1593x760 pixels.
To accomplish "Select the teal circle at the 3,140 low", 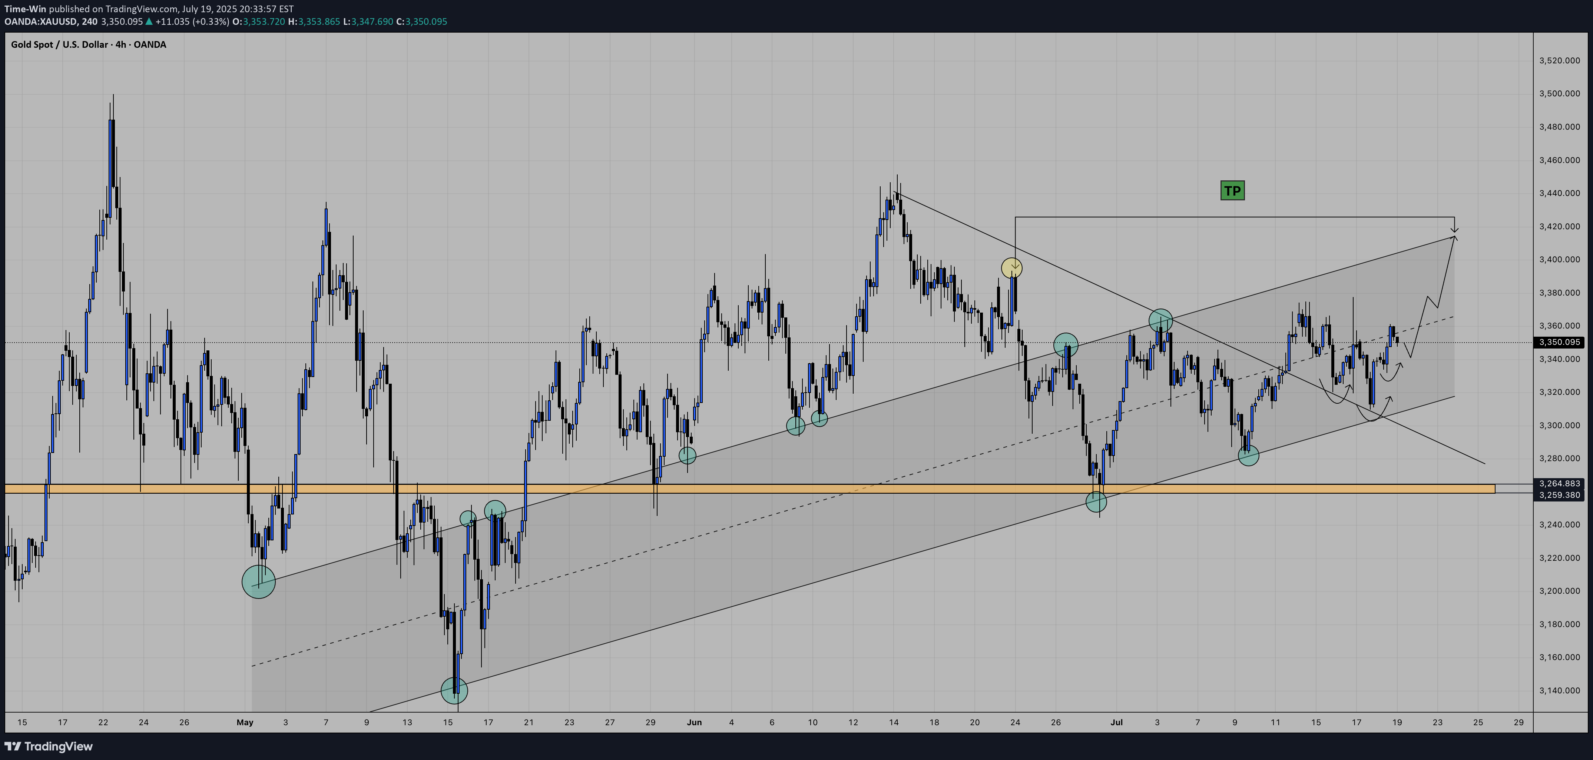I will pyautogui.click(x=454, y=690).
